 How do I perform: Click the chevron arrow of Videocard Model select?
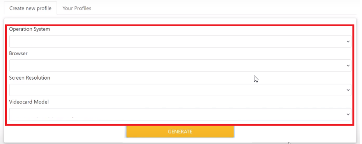tap(348, 114)
